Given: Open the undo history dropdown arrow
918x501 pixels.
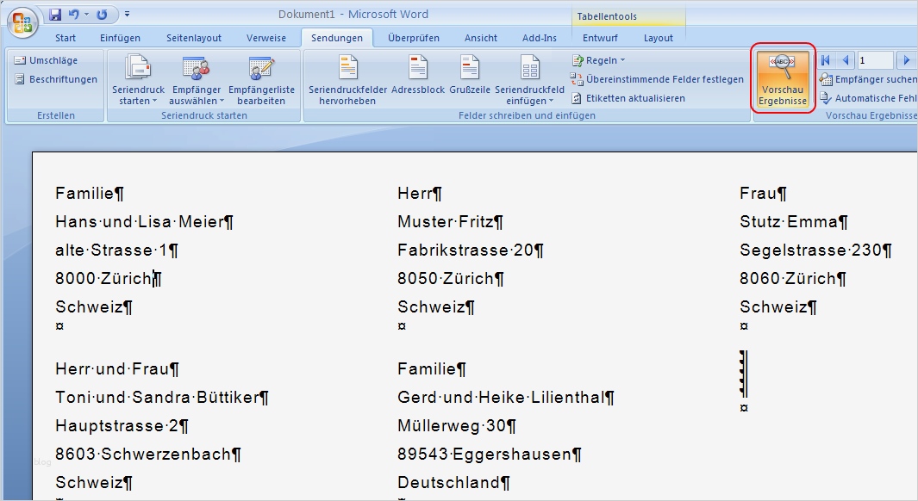Looking at the screenshot, I should click(87, 15).
